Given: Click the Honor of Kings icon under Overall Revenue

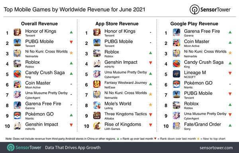Looking at the screenshot, I should click(18, 33).
